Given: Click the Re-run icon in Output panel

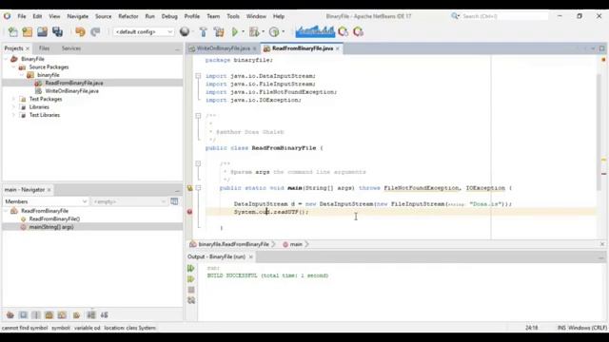Looking at the screenshot, I should click(190, 268).
